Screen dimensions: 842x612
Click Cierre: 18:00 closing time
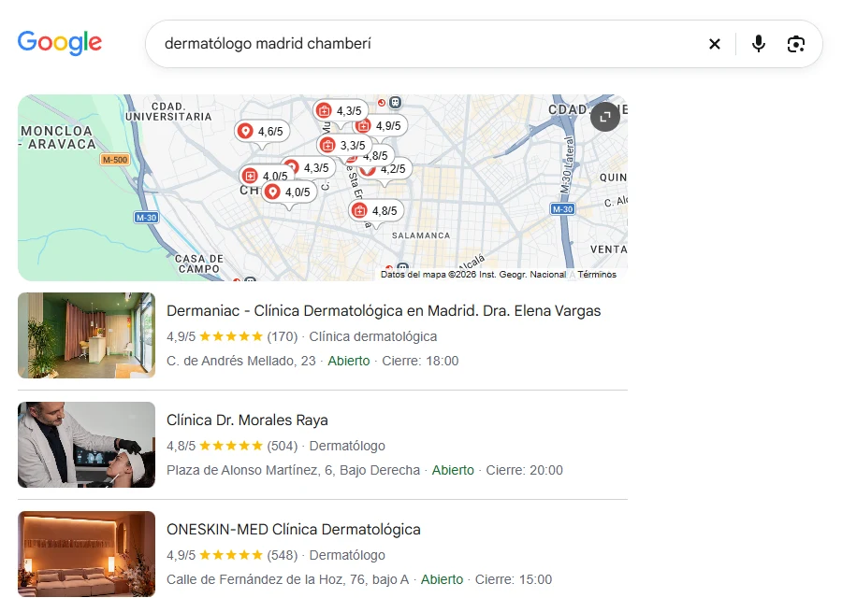pos(420,361)
